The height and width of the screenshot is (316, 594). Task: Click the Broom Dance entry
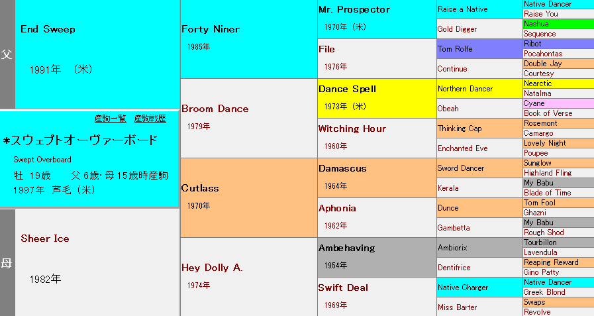click(x=248, y=118)
